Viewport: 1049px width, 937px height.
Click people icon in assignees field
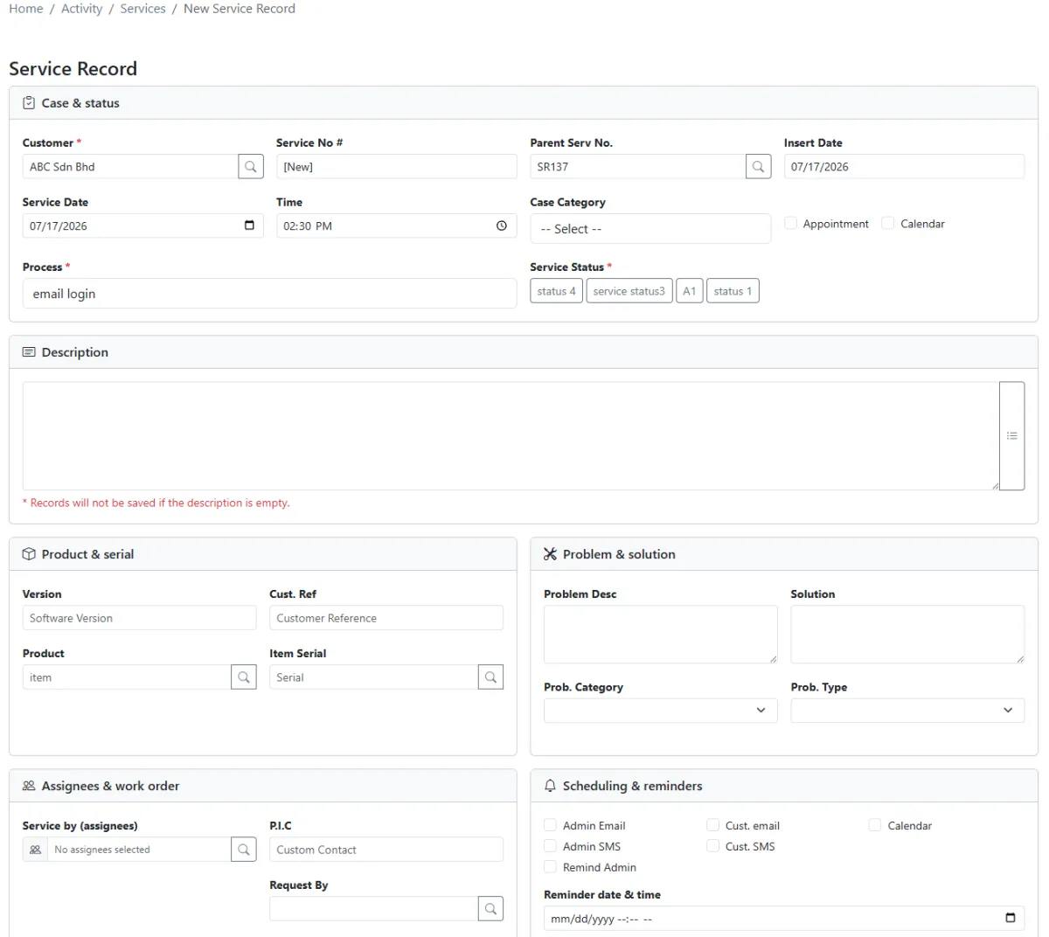[x=35, y=850]
